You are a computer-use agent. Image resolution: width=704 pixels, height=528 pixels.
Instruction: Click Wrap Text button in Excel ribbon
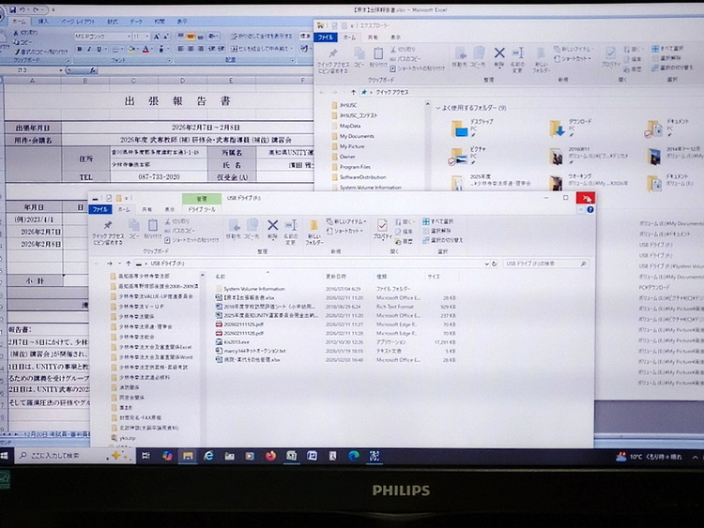coord(261,37)
